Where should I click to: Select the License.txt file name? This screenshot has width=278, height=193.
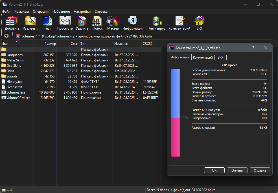14,87
